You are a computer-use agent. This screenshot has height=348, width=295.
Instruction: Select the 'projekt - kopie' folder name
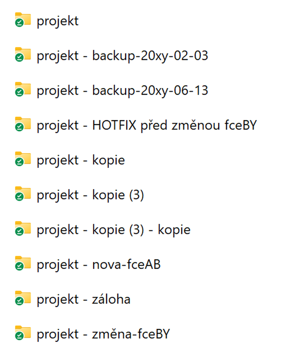(x=81, y=160)
